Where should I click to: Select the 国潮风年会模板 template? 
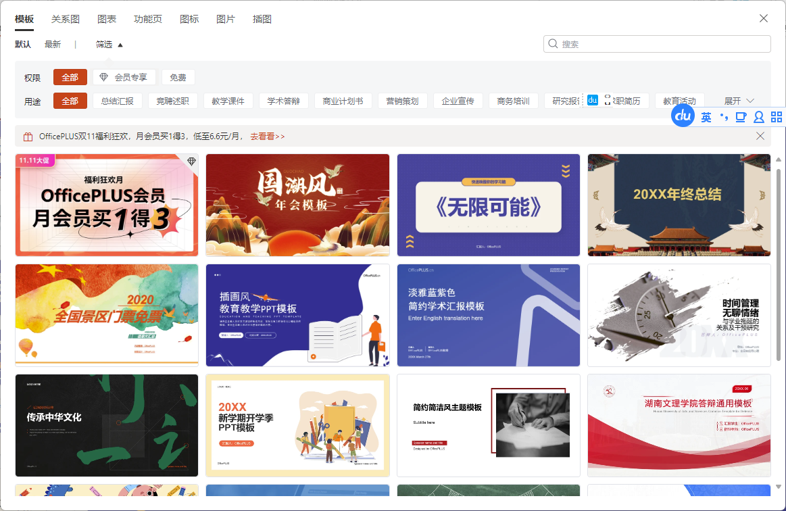pos(298,205)
